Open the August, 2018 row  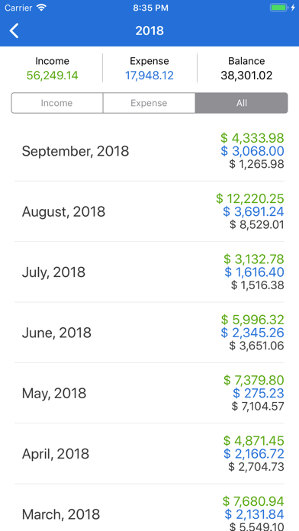tap(149, 211)
